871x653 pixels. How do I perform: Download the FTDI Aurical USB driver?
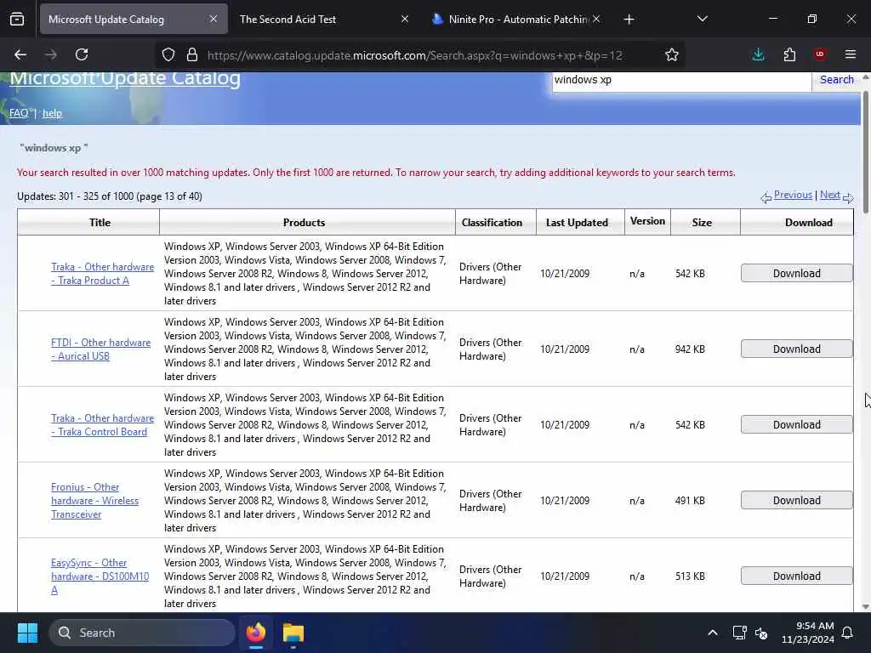coord(796,349)
